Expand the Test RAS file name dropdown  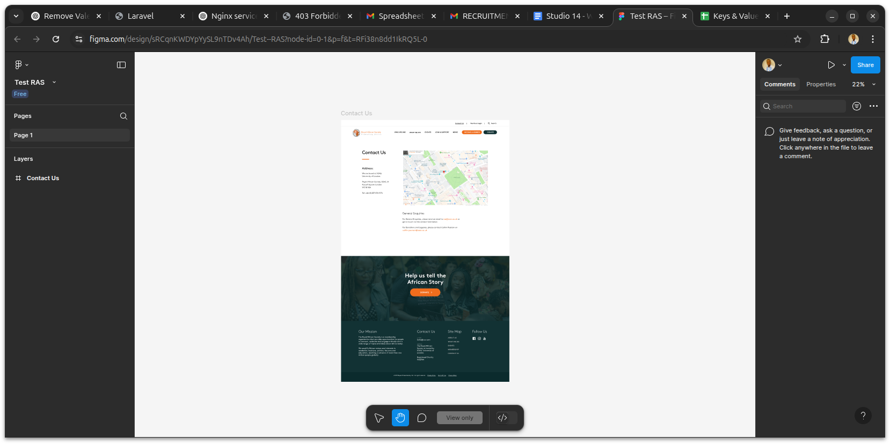point(54,82)
